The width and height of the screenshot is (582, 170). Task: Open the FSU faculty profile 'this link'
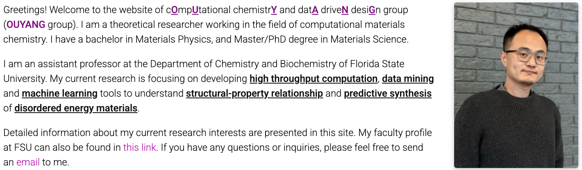(139, 147)
